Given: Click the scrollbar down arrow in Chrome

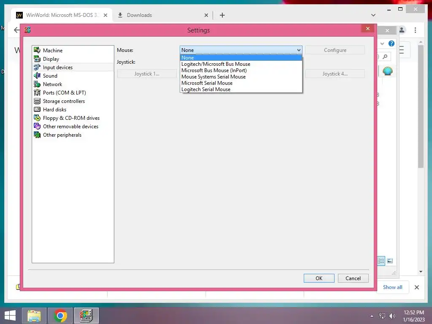Looking at the screenshot, I should tap(421, 272).
